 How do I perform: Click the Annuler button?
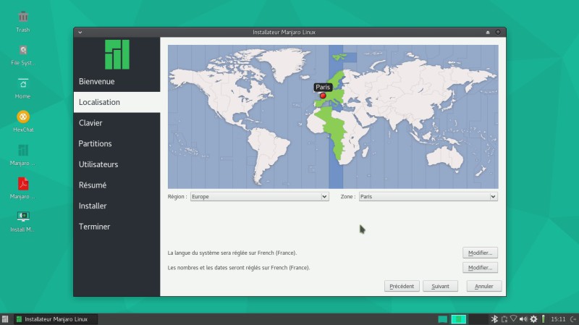(483, 286)
